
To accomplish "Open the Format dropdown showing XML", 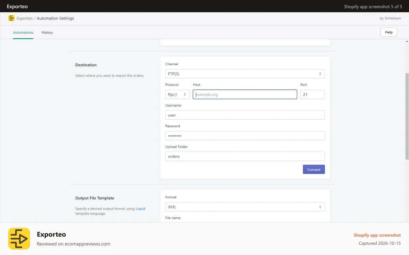I will click(x=245, y=207).
